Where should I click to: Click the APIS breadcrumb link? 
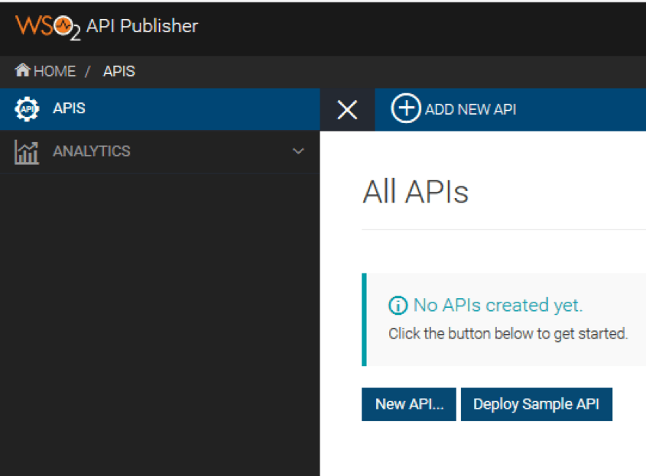click(x=119, y=71)
